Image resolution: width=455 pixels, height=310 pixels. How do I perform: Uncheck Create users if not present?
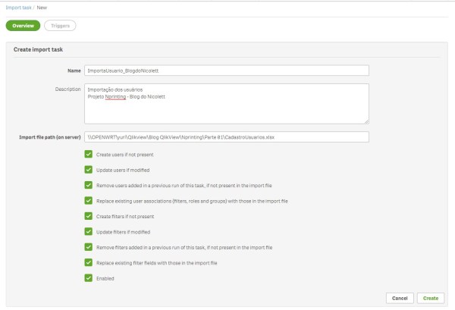(89, 154)
